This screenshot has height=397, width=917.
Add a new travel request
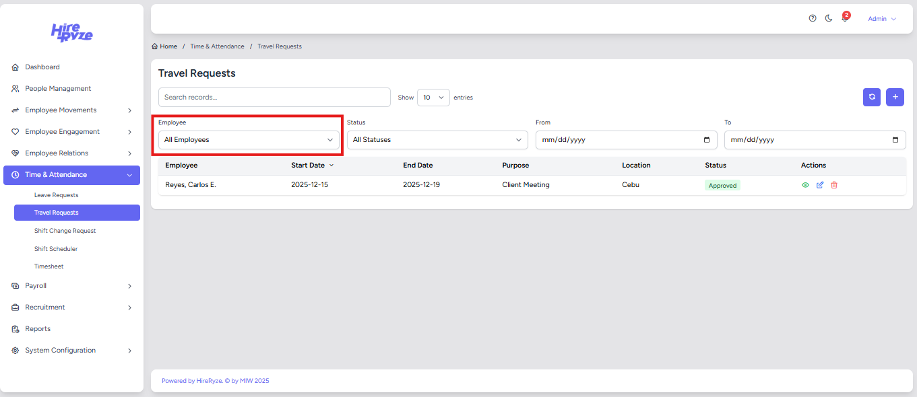(x=895, y=97)
